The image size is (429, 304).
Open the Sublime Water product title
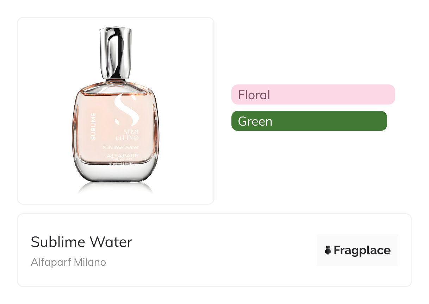coord(81,242)
